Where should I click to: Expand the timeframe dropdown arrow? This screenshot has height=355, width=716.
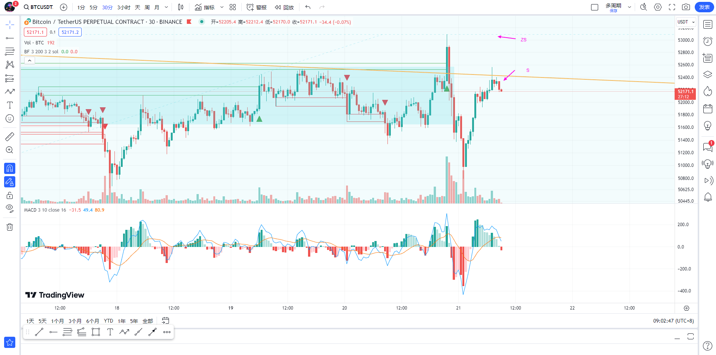(x=166, y=7)
